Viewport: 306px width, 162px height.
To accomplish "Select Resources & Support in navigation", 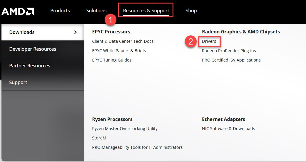I will pyautogui.click(x=146, y=11).
